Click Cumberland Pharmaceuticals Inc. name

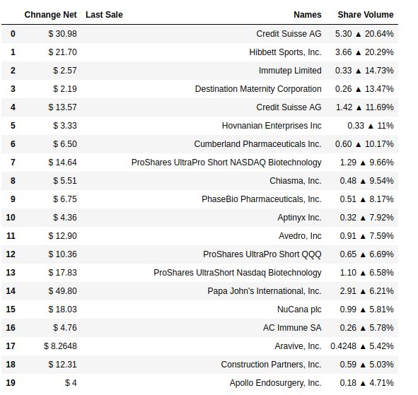coord(257,144)
